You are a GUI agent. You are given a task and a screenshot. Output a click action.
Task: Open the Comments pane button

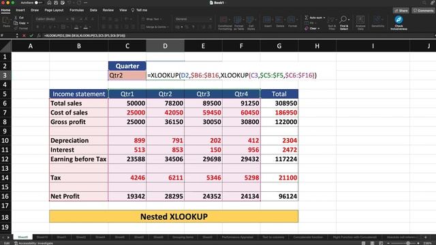[x=423, y=11]
